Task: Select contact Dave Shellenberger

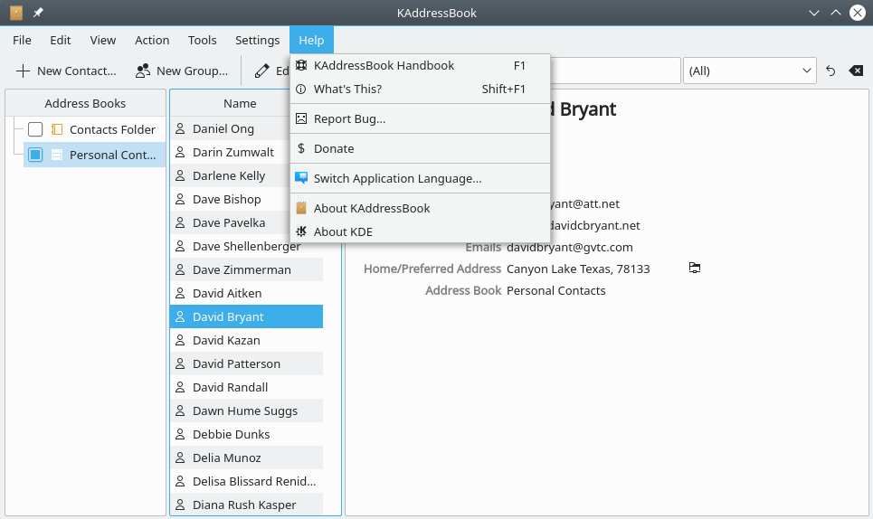Action: click(x=247, y=246)
